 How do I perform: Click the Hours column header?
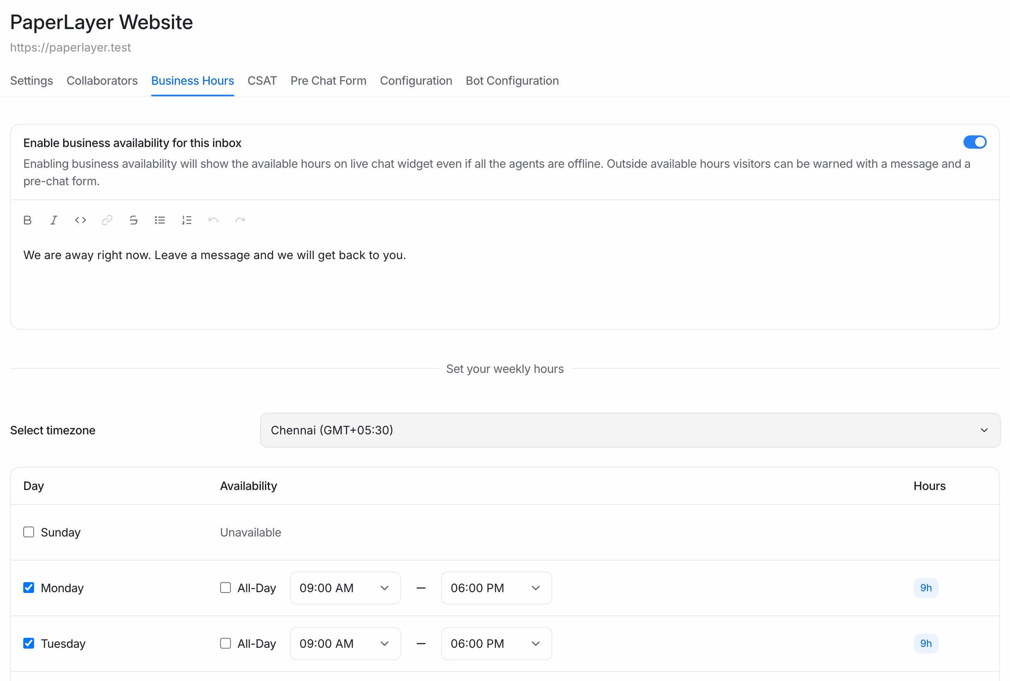pyautogui.click(x=929, y=486)
